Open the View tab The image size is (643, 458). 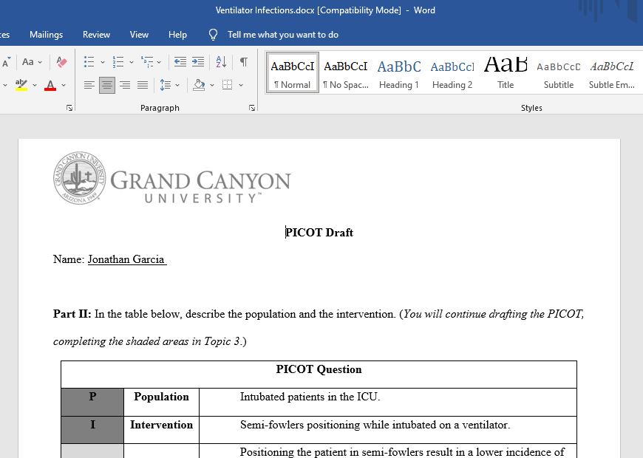139,35
